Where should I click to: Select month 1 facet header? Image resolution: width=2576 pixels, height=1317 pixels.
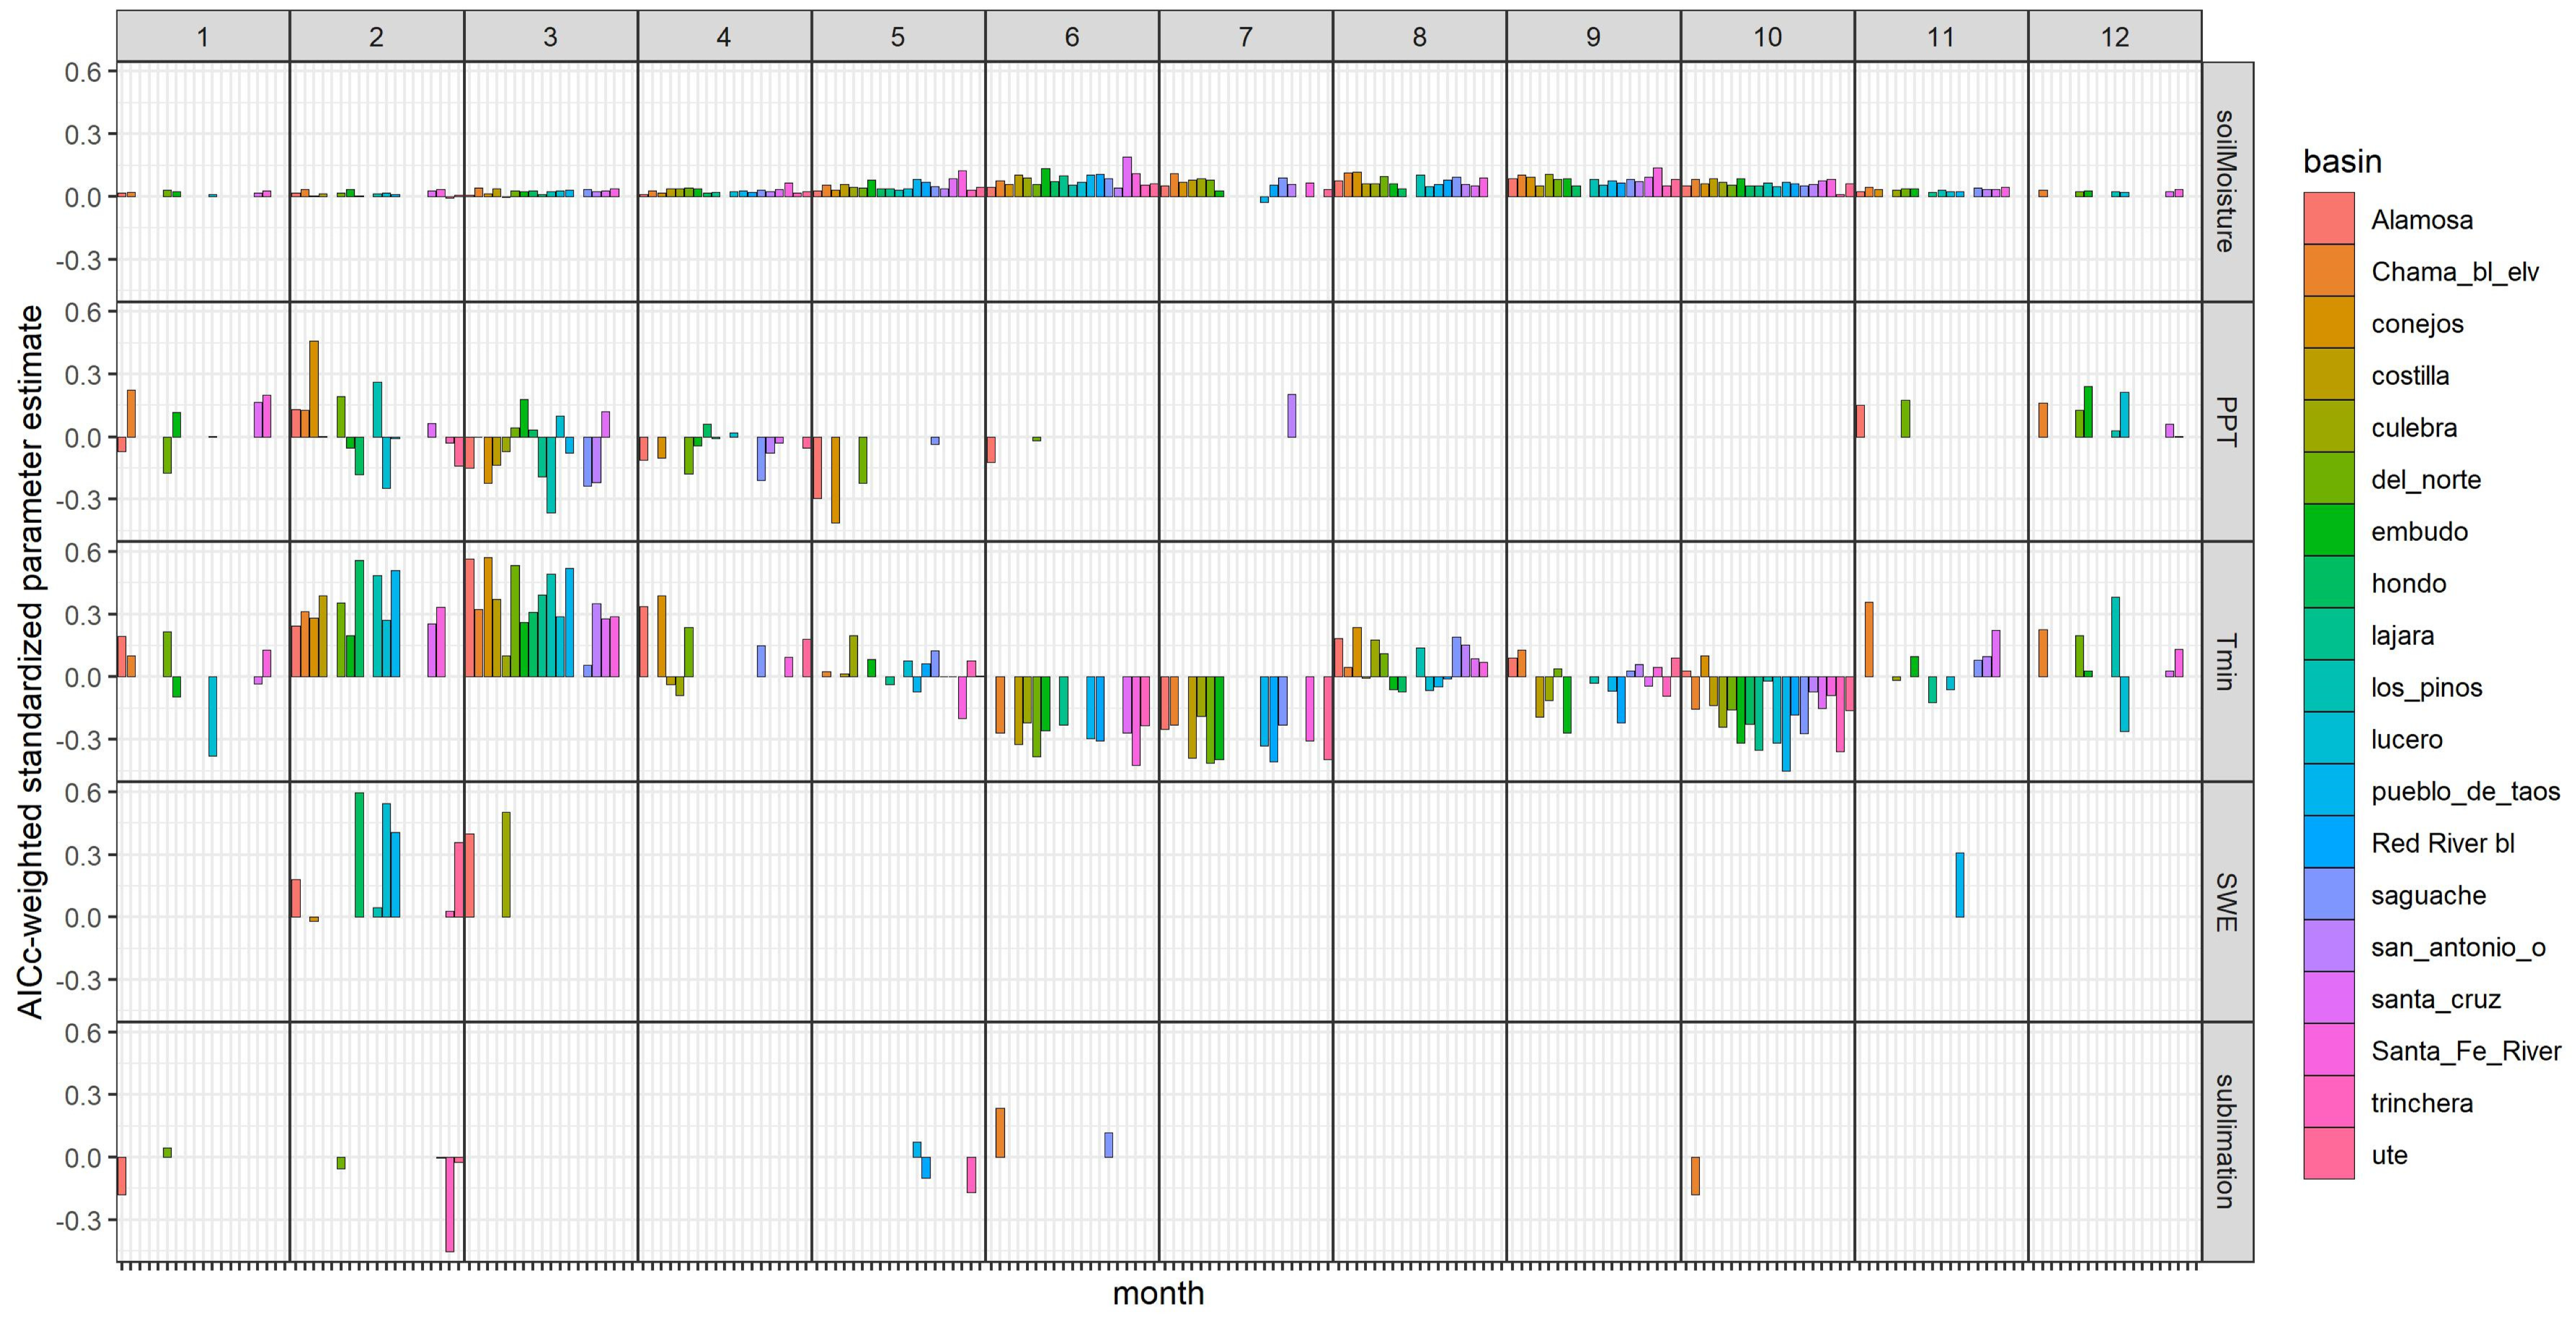tap(203, 37)
